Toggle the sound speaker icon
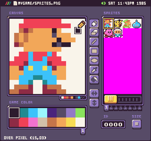Viewport: 151px width, 141px height. pyautogui.click(x=104, y=3)
